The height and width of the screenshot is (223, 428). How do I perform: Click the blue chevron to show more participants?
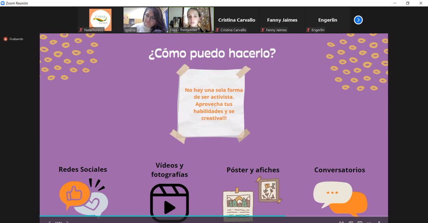pyautogui.click(x=358, y=20)
